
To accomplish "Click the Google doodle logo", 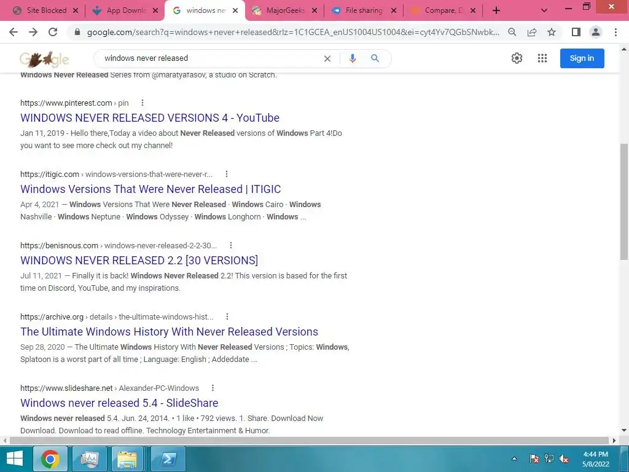I will pos(44,60).
